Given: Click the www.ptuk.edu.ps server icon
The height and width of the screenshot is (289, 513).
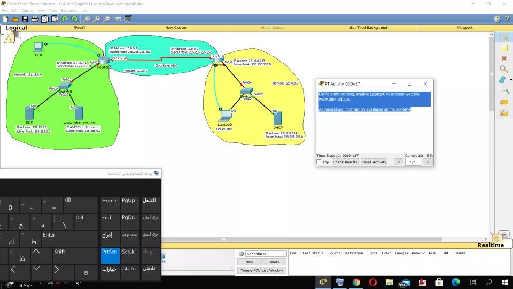Looking at the screenshot, I should tap(79, 113).
